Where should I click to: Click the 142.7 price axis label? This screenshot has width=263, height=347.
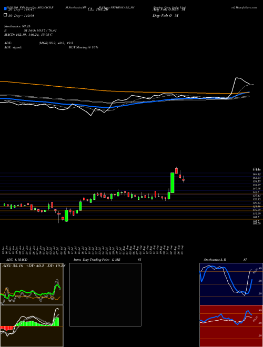(x=256, y=192)
